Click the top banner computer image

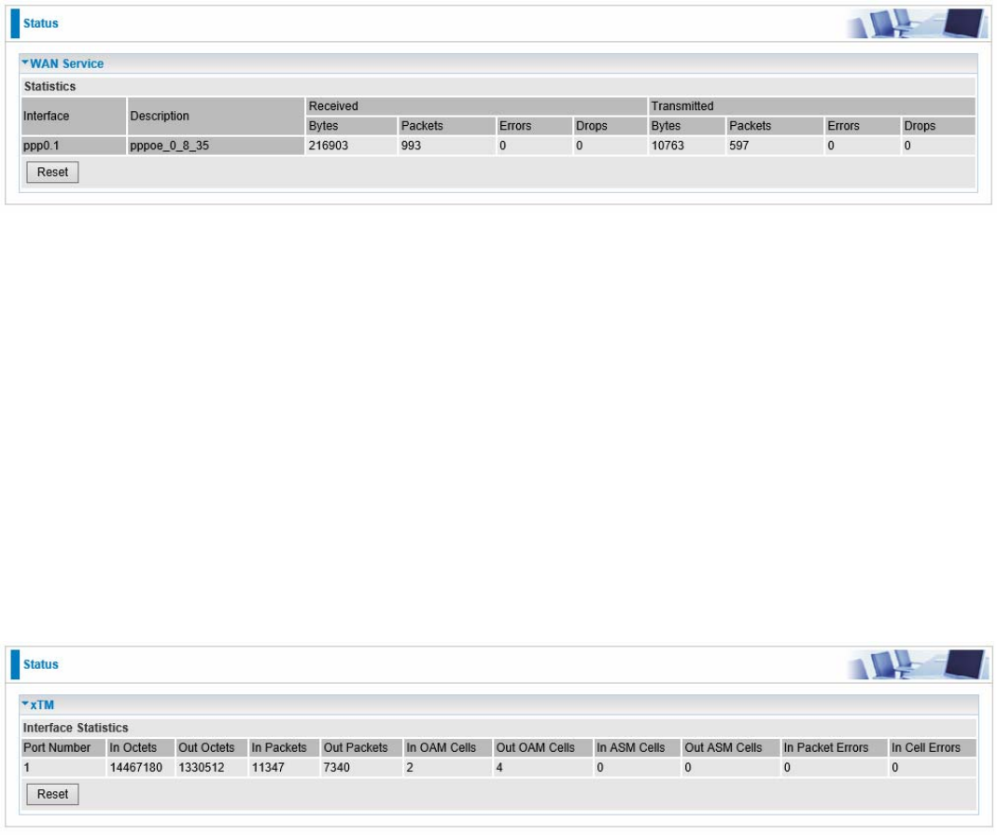point(917,23)
